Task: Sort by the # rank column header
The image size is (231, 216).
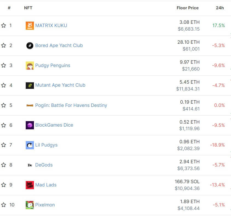Action: [9, 8]
